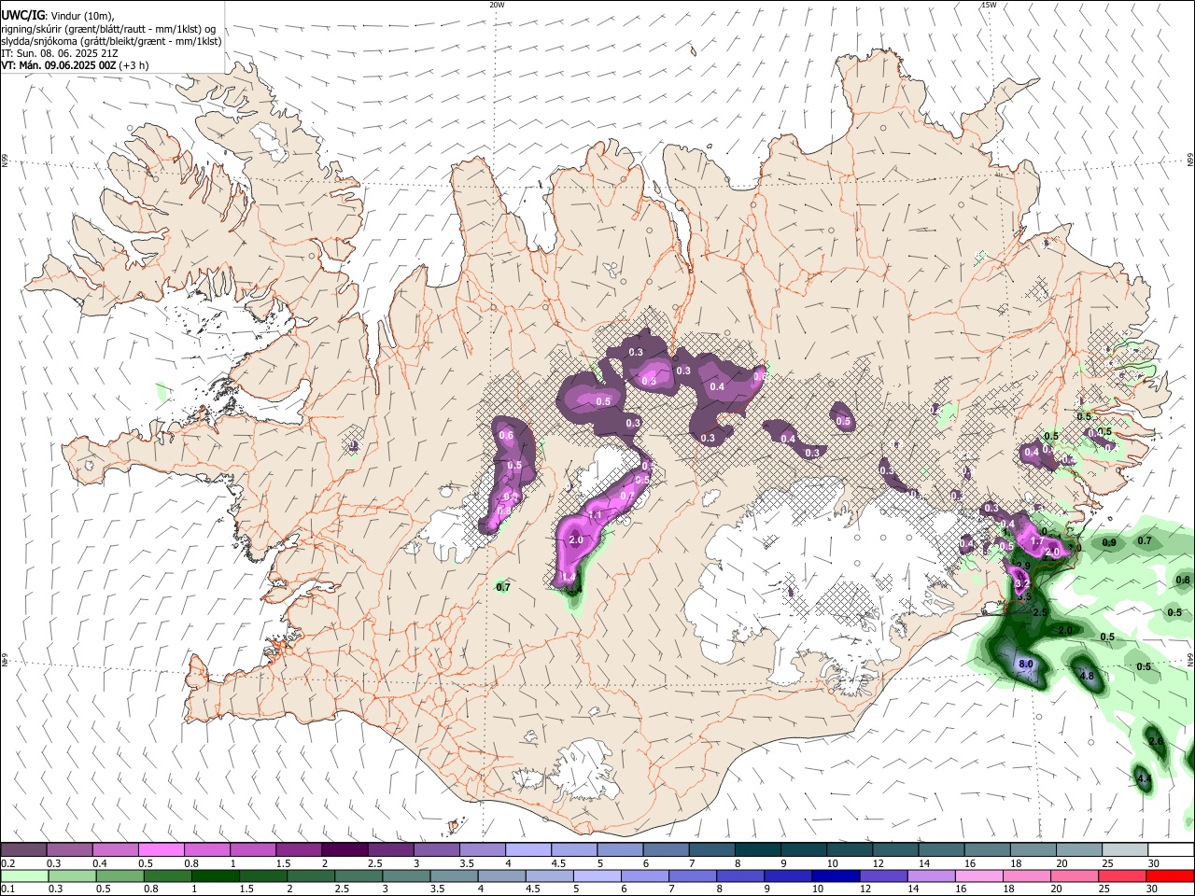Select the 1.1 snowfall value on the map

(596, 515)
